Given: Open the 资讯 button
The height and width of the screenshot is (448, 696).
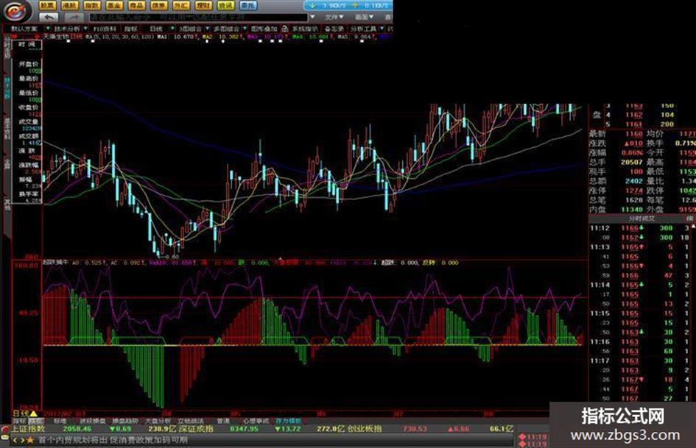Looking at the screenshot, I should [226, 5].
